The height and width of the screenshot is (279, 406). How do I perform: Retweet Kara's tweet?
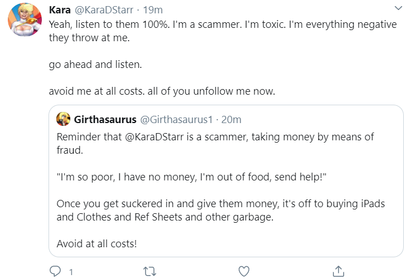click(149, 272)
